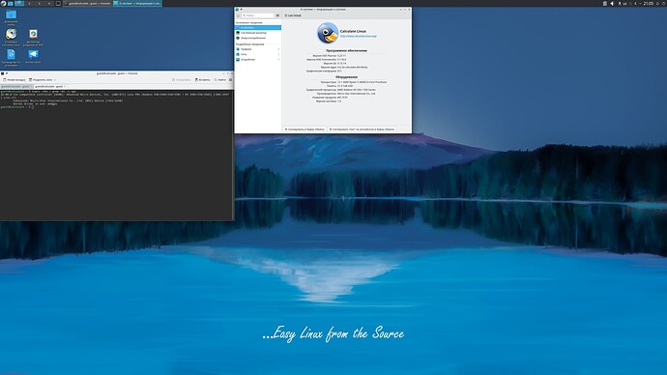Viewport: 667px width, 375px height.
Task: Click the home icon in Info Center toolbar
Action: 238,15
